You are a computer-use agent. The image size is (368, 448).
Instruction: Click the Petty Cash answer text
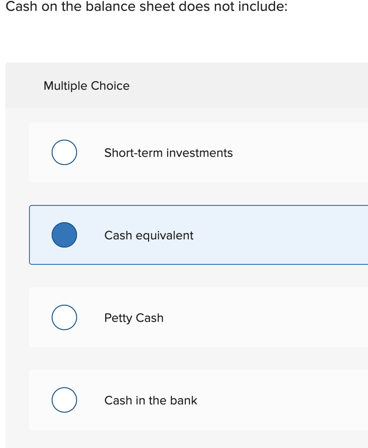click(x=133, y=318)
